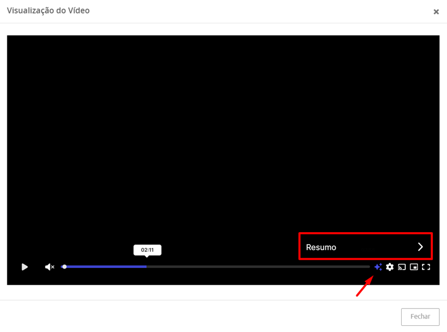This screenshot has height=332, width=447.
Task: Click the progress bar playhead knob
Action: click(x=65, y=267)
